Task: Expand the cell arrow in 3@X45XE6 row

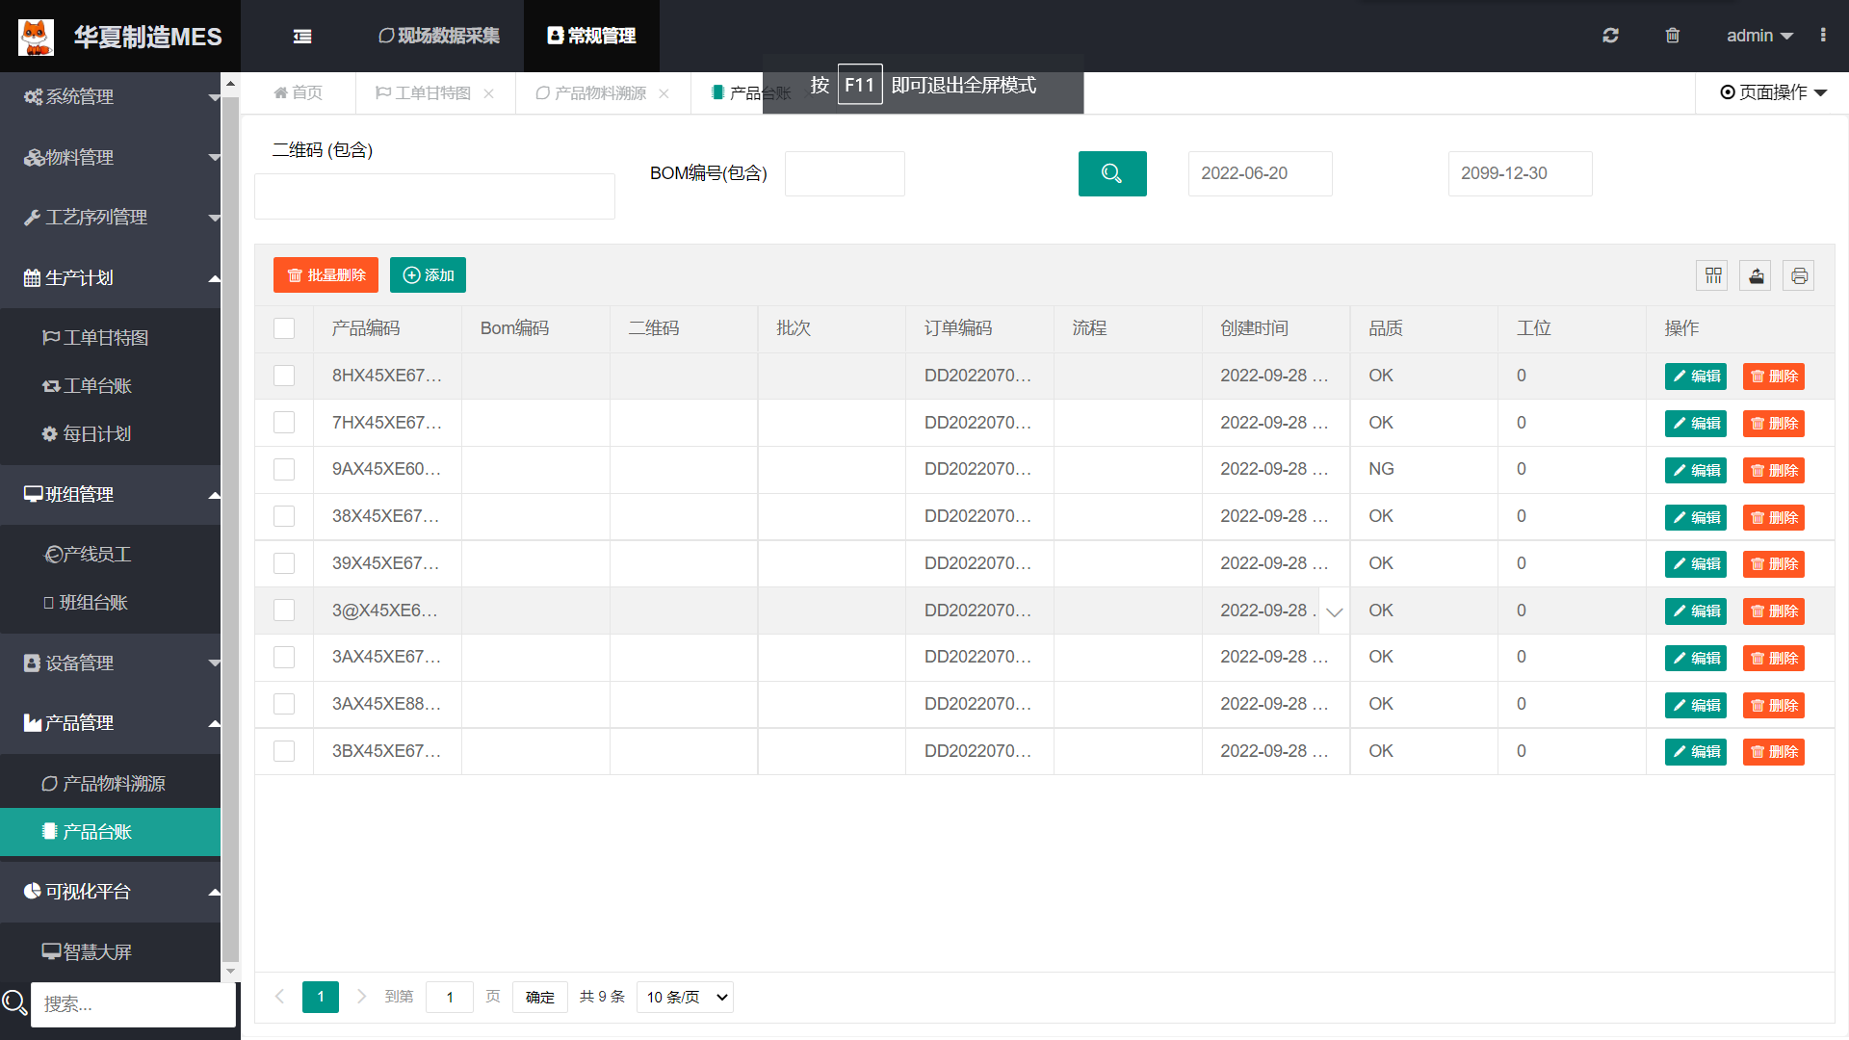Action: pos(1334,611)
